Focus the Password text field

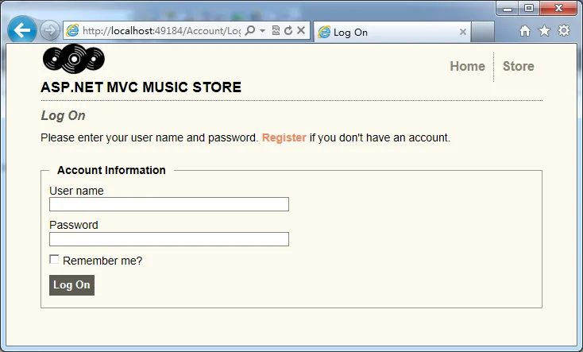click(168, 239)
